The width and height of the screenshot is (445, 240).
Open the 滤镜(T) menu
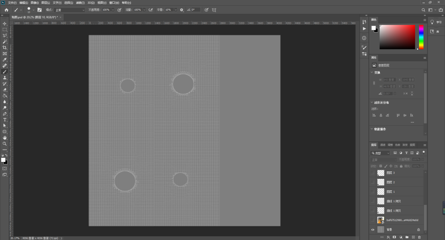pos(80,2)
